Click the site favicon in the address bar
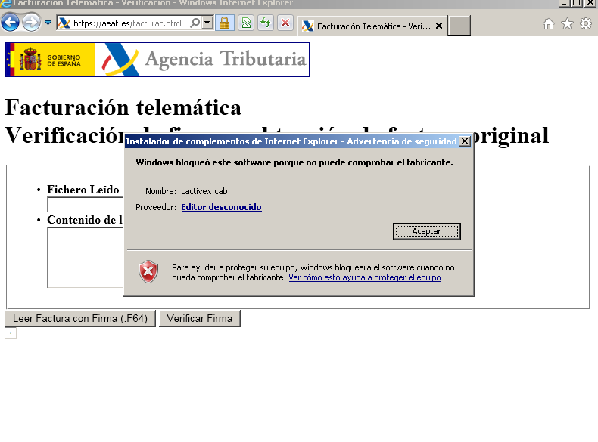This screenshot has width=598, height=442. [x=64, y=23]
